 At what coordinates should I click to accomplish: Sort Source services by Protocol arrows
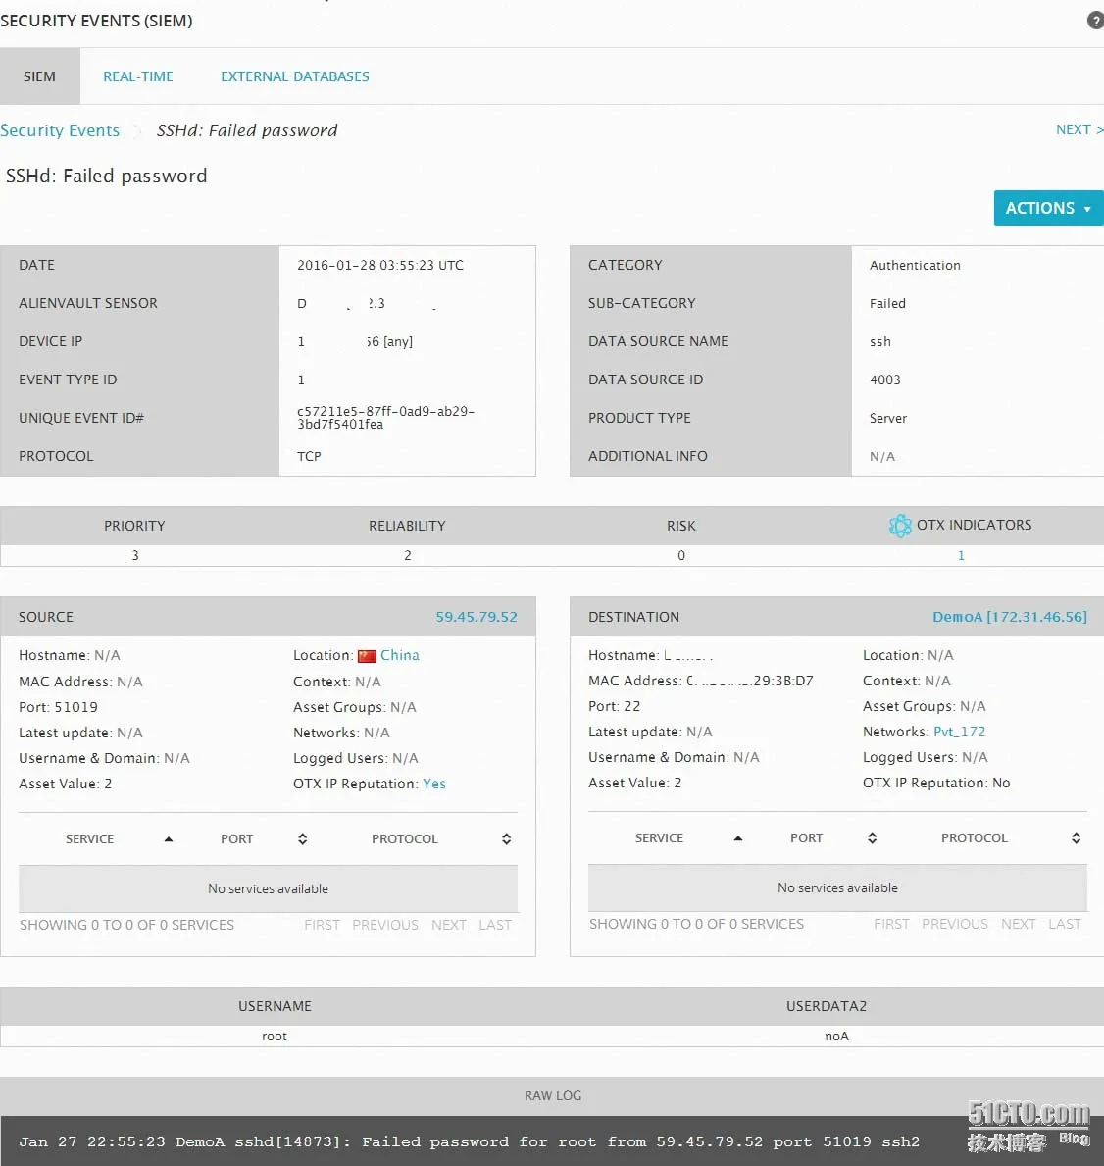click(506, 838)
